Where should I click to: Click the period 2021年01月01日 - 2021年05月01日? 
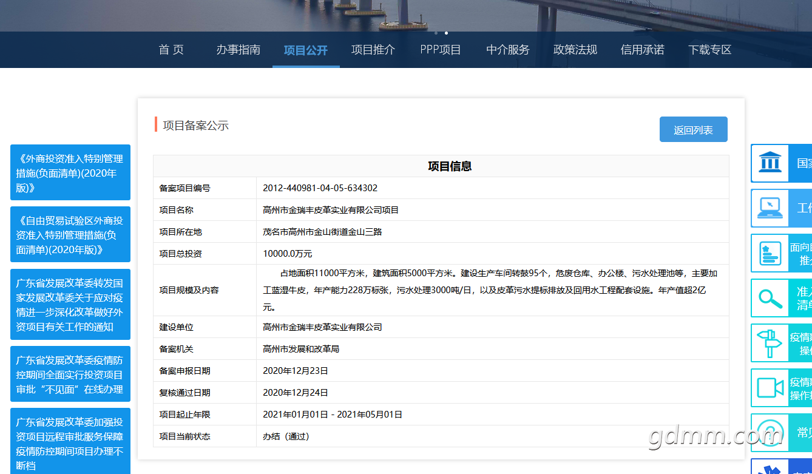(333, 415)
